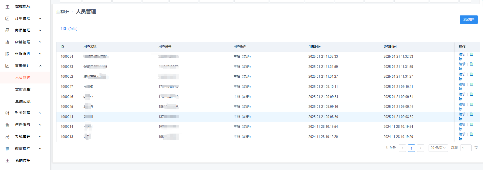
Task: Edit user 1000045 via 编辑
Action: click(x=462, y=104)
